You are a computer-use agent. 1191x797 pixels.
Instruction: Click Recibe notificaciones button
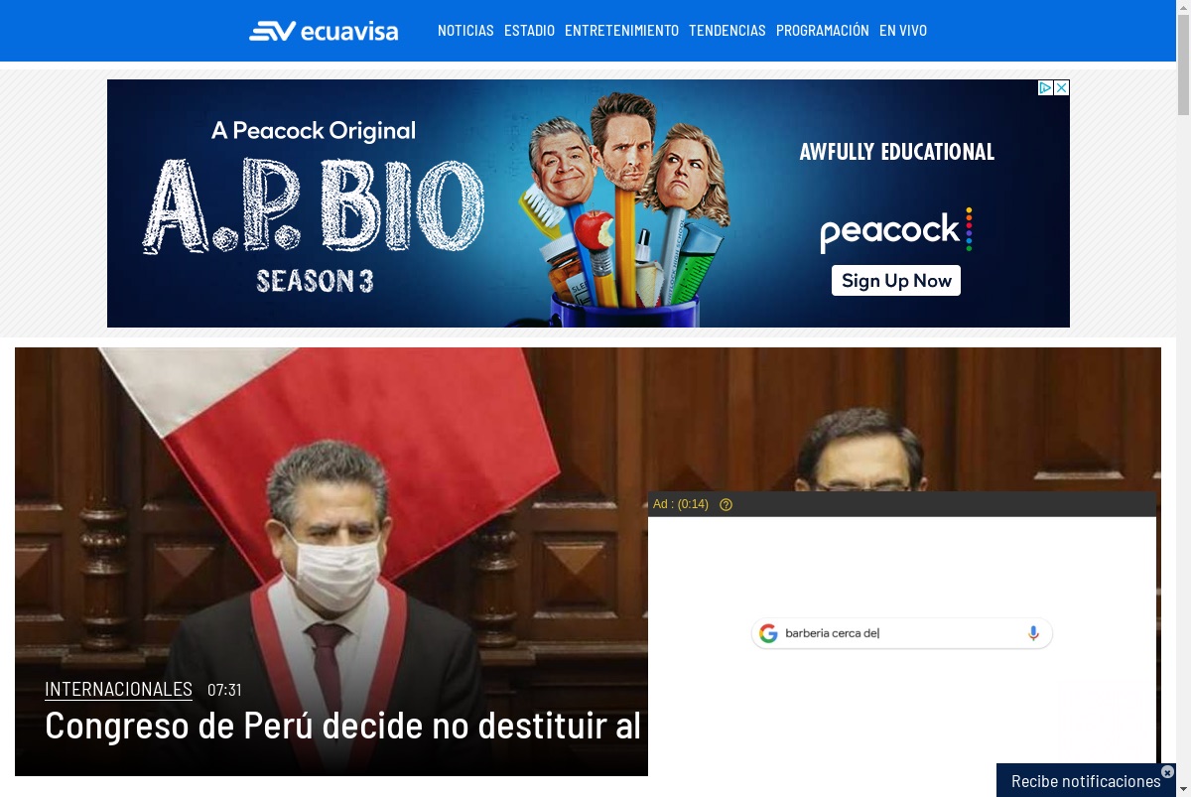coord(1086,781)
